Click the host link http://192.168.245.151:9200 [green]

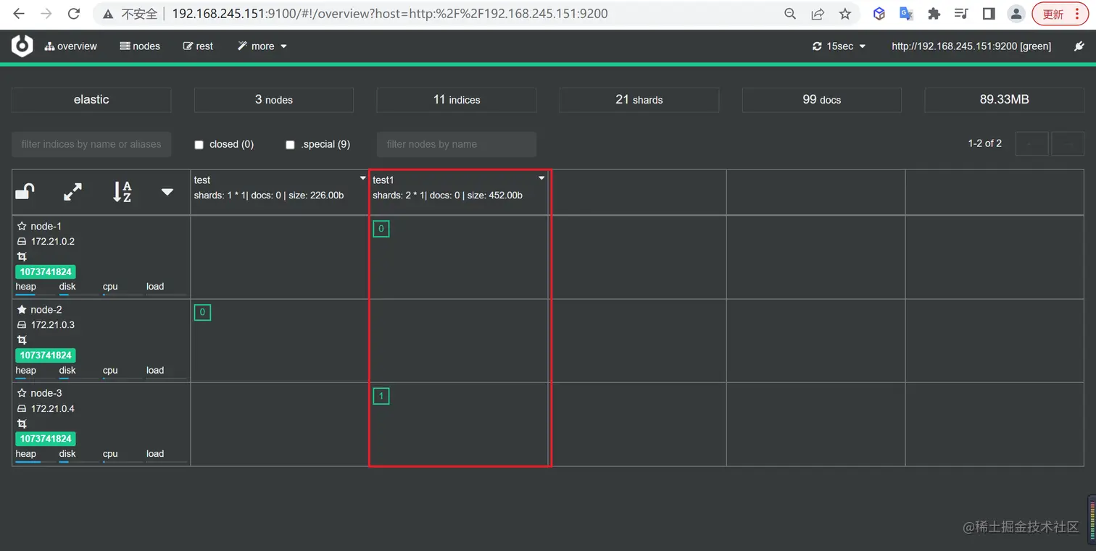click(971, 46)
